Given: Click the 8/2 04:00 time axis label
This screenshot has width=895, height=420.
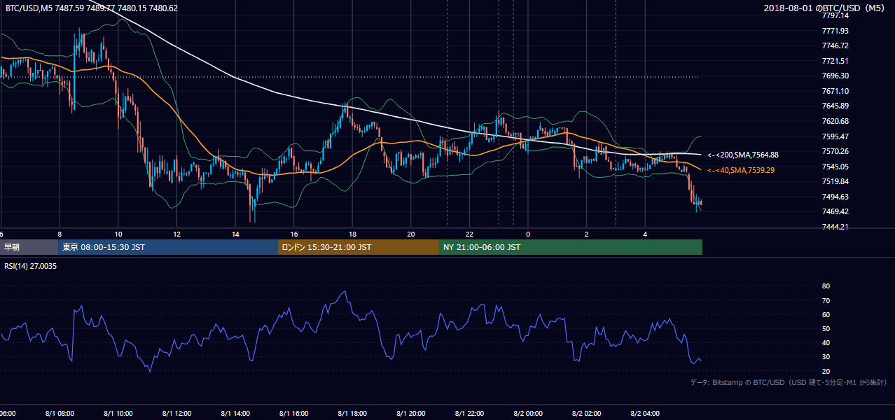Looking at the screenshot, I should click(645, 414).
